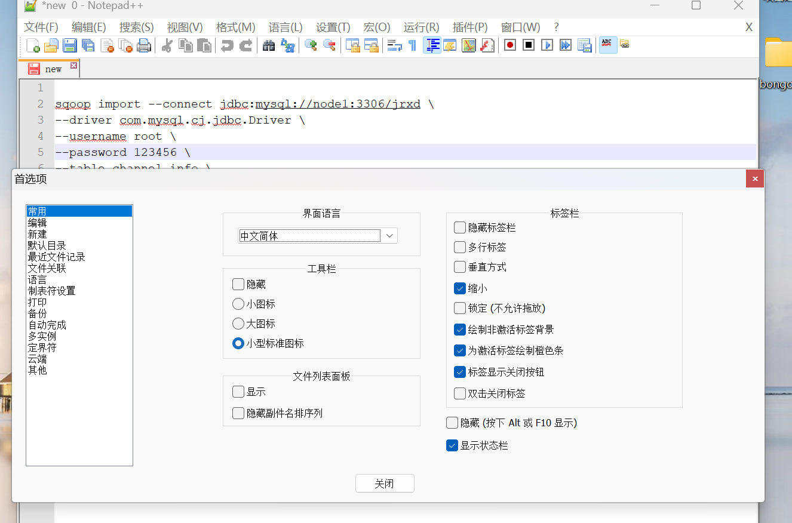The image size is (792, 523).
Task: Enable the 垂直方式 checkbox
Action: [460, 267]
